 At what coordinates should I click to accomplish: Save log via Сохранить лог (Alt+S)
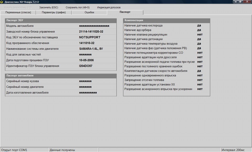[78, 7]
